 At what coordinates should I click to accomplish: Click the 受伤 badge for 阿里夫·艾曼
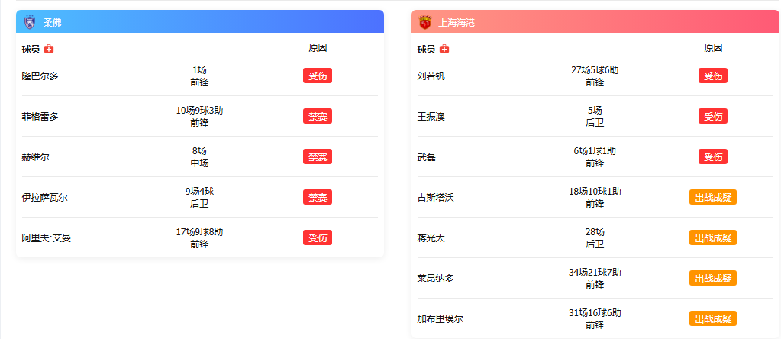(318, 237)
